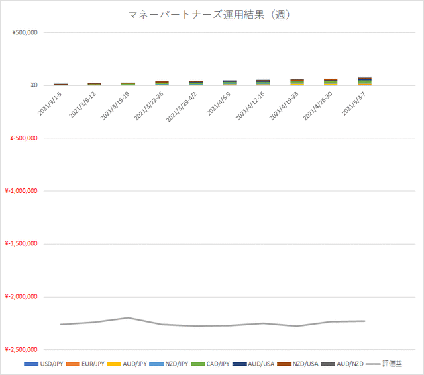The height and width of the screenshot is (375, 424).
Task: Click the 2021/3/8-12 date label
Action: pos(82,105)
